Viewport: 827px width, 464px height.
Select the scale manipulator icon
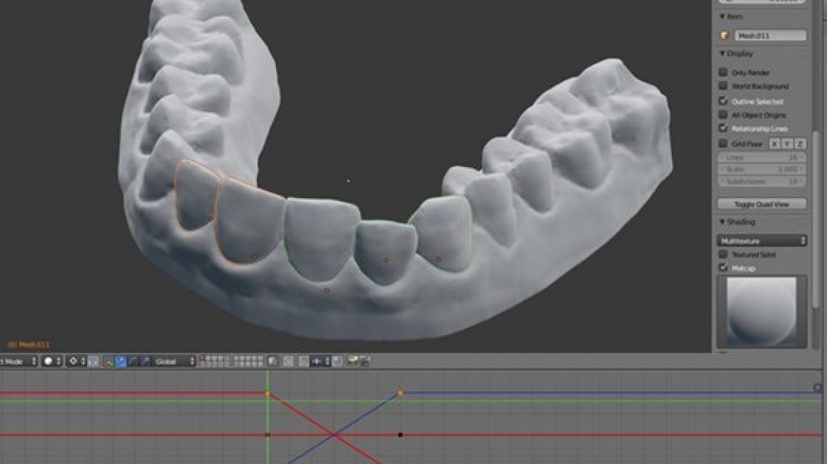(146, 361)
